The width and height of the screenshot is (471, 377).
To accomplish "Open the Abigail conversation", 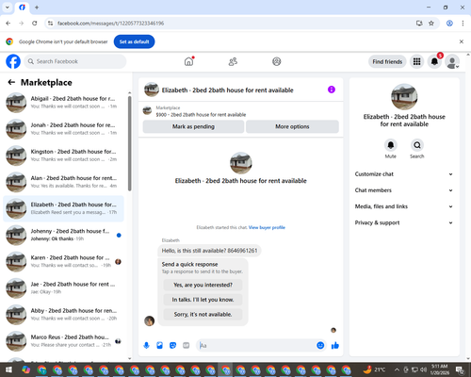I will pyautogui.click(x=63, y=103).
